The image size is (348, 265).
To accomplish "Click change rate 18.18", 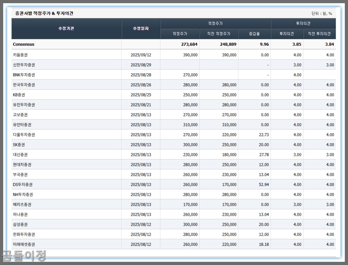I will point(264,244).
